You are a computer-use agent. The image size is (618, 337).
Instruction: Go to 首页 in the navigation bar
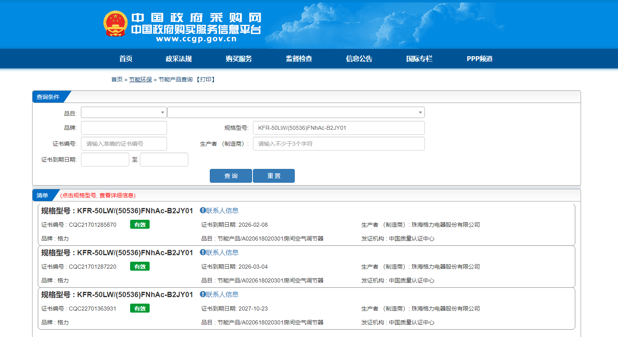pos(126,59)
